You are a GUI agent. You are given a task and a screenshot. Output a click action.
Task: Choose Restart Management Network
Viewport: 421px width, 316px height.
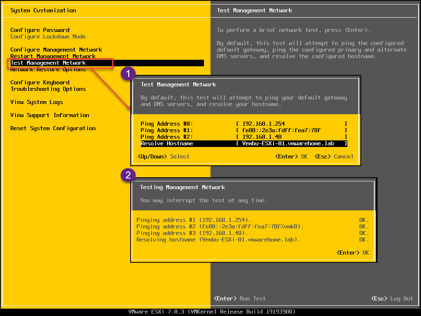pyautogui.click(x=53, y=56)
